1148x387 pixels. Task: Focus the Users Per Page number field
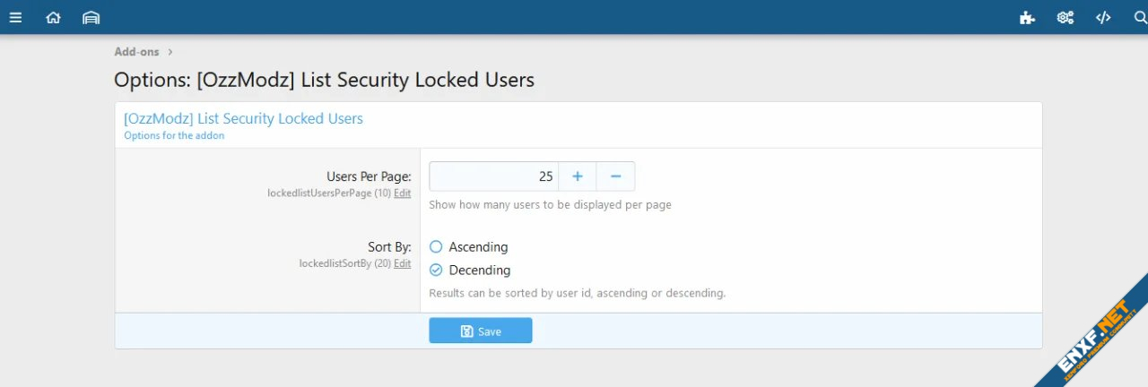(493, 176)
